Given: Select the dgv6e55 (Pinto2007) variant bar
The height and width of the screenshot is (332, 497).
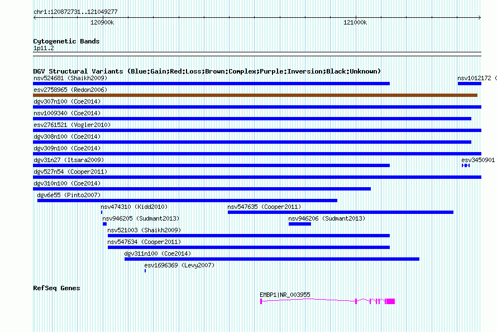Looking at the screenshot, I should 187,201.
